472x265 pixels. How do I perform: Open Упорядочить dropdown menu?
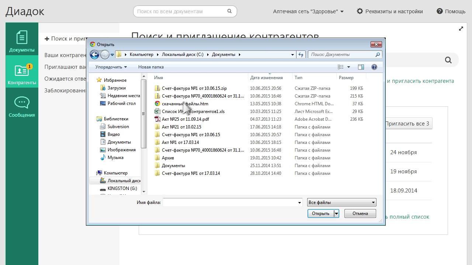tap(111, 67)
